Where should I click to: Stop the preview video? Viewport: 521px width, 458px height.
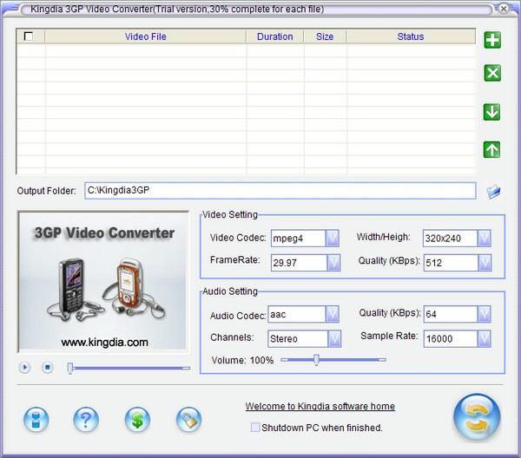point(47,367)
